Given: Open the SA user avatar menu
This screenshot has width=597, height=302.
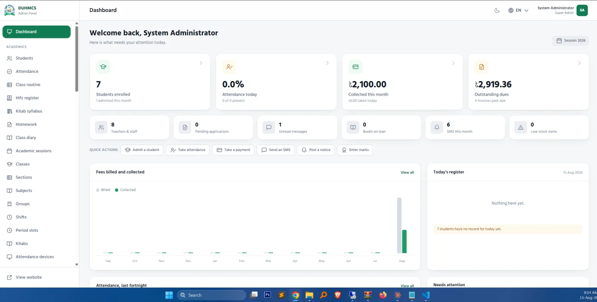Looking at the screenshot, I should pyautogui.click(x=582, y=10).
